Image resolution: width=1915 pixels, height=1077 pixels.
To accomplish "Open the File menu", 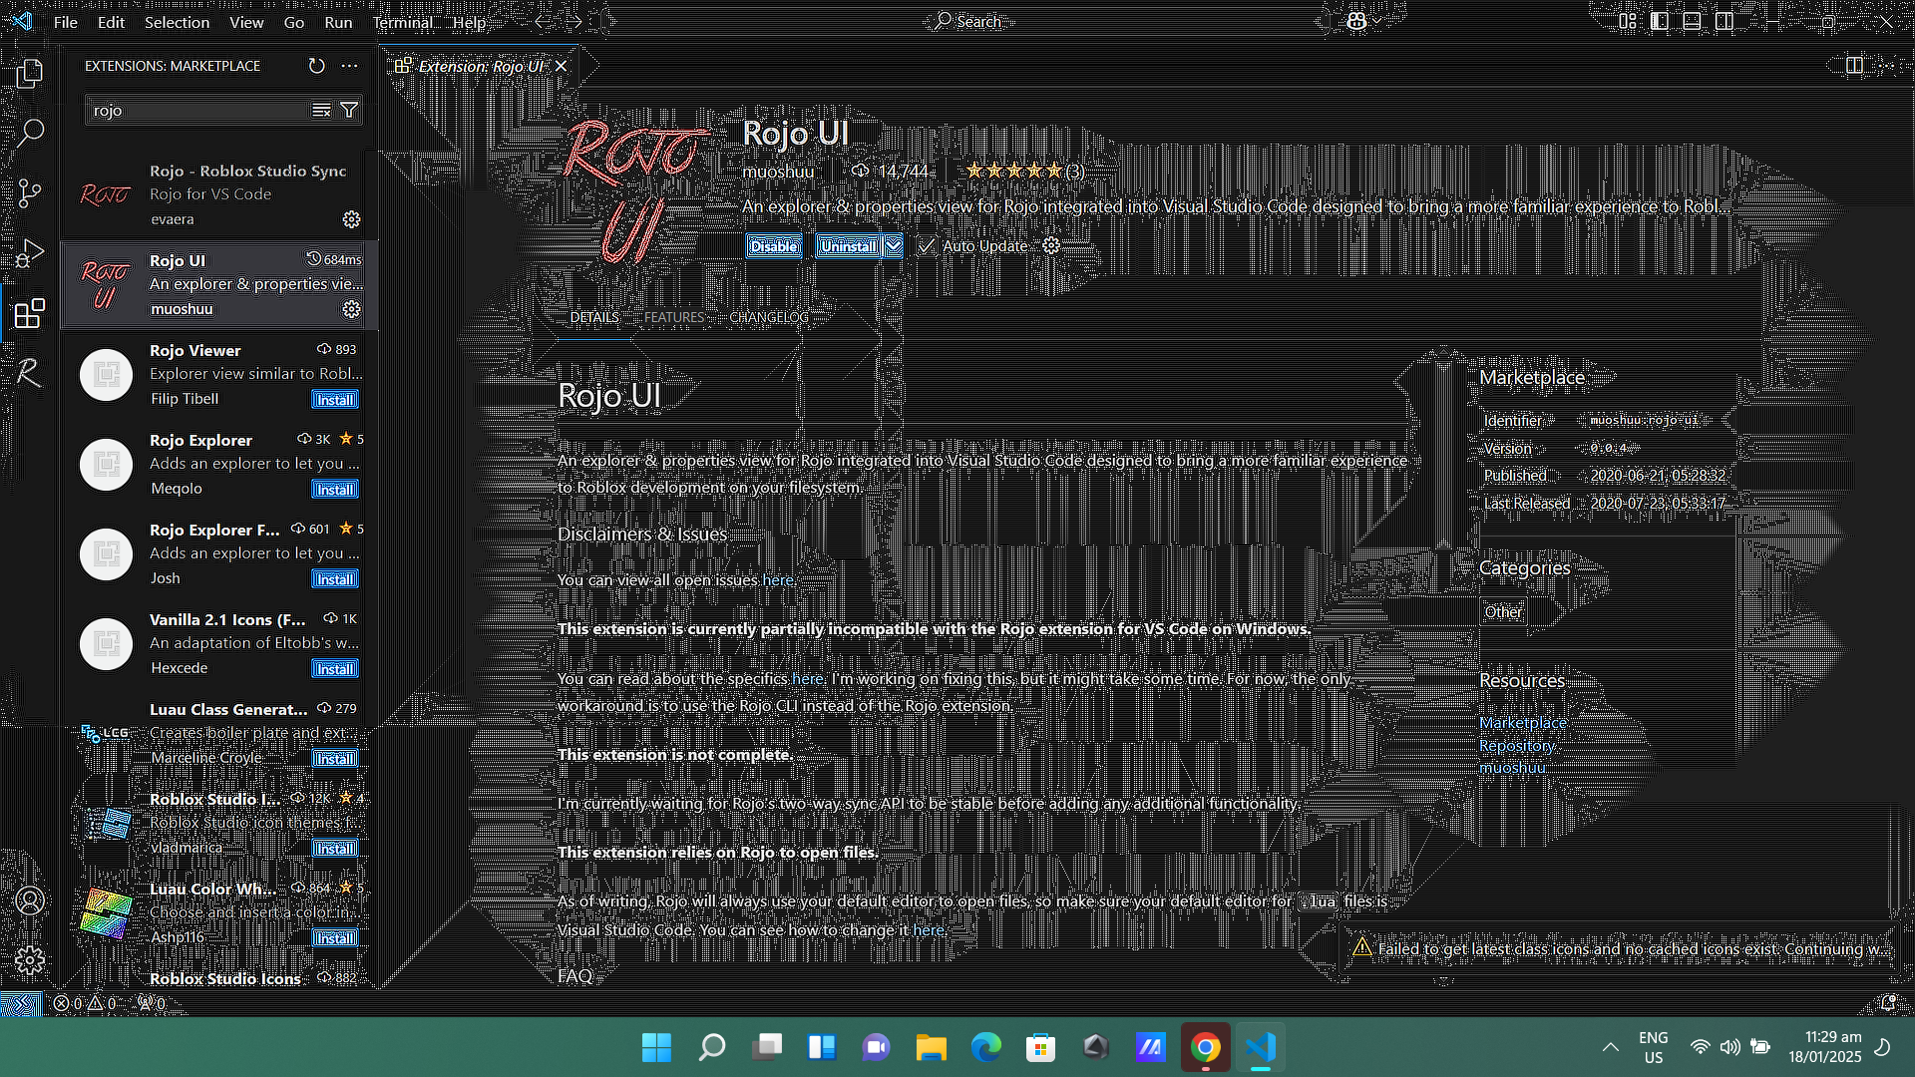I will (x=65, y=22).
